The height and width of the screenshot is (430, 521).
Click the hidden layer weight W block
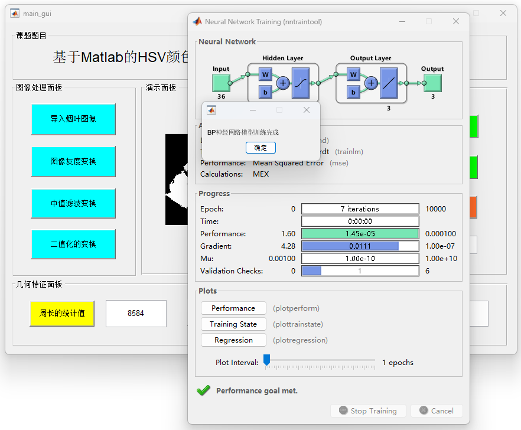coord(265,74)
